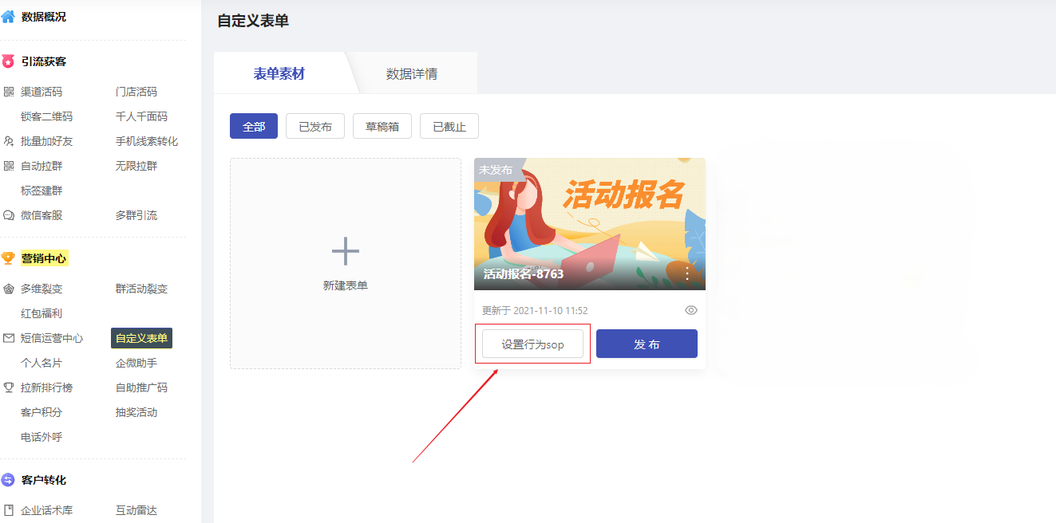Navigate to 自助推广码

pyautogui.click(x=141, y=387)
